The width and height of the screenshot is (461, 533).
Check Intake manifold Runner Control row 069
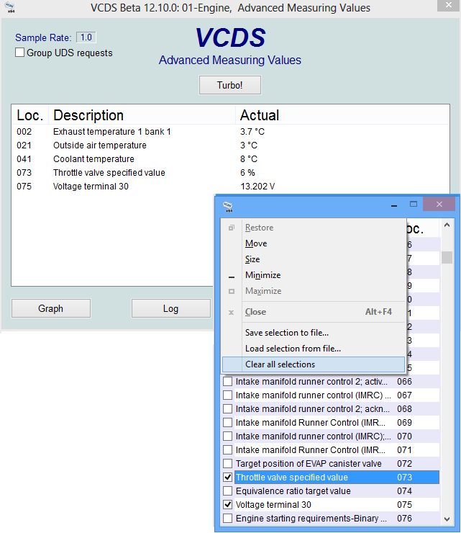coord(228,423)
